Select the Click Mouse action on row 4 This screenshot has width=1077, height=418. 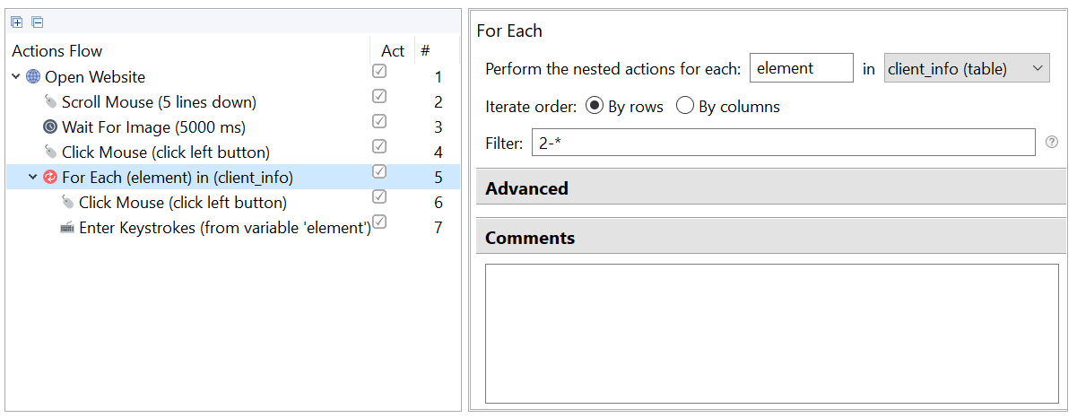click(x=166, y=152)
